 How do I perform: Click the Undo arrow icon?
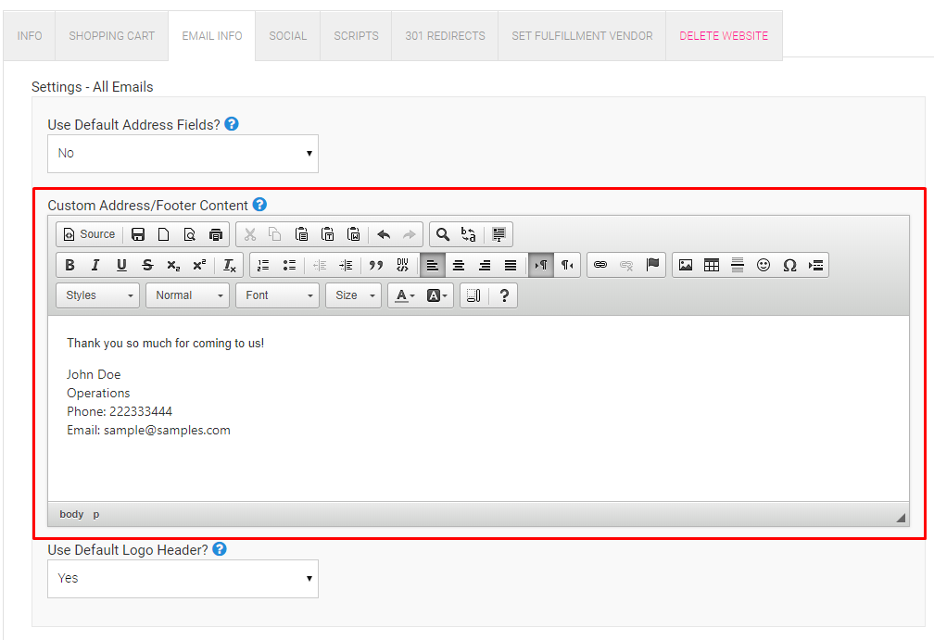[384, 234]
